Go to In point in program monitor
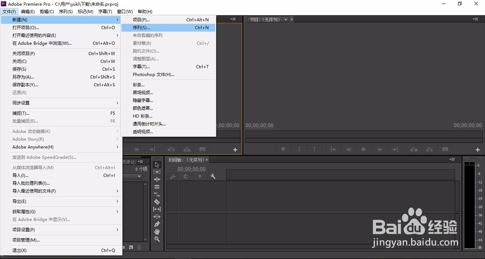This screenshot has width=485, height=259. click(x=333, y=149)
